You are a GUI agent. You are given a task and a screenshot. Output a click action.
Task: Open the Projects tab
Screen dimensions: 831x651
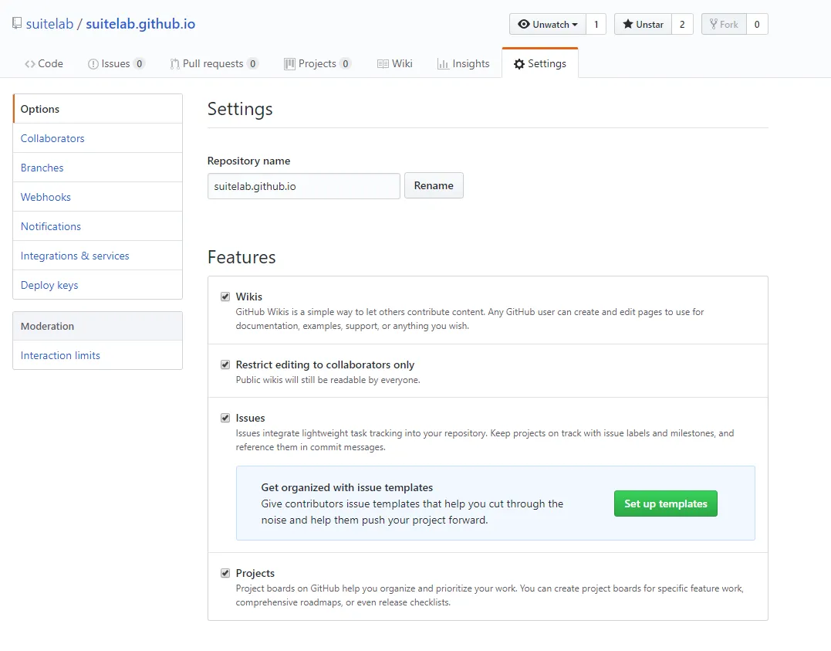click(x=317, y=64)
